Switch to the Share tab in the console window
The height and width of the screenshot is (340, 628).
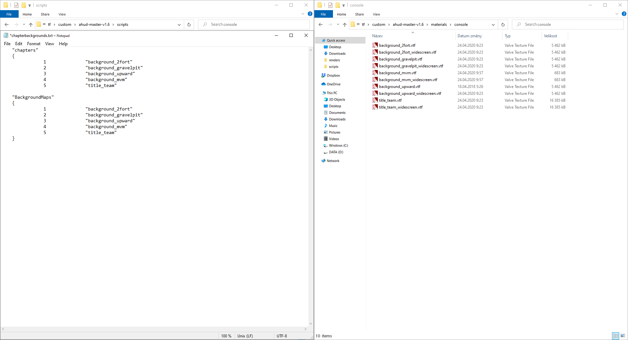pyautogui.click(x=359, y=14)
